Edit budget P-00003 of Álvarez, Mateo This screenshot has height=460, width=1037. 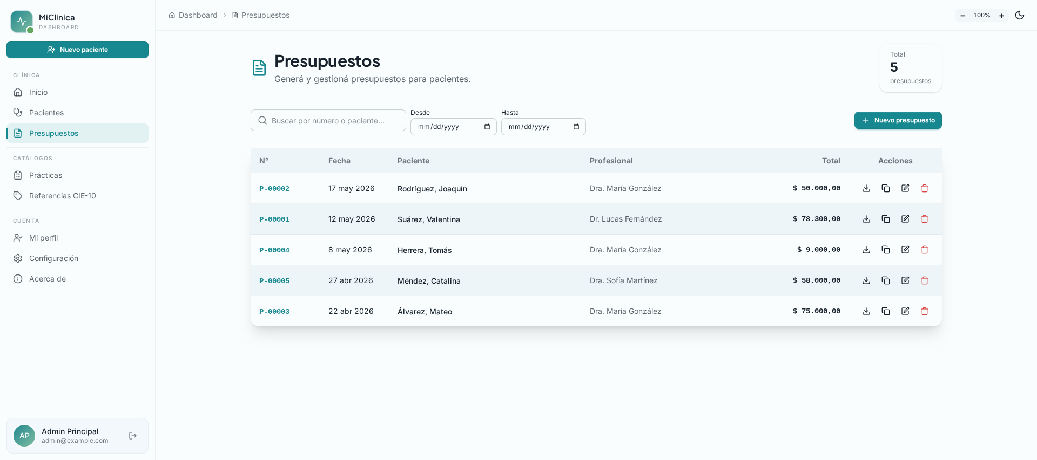pos(905,311)
